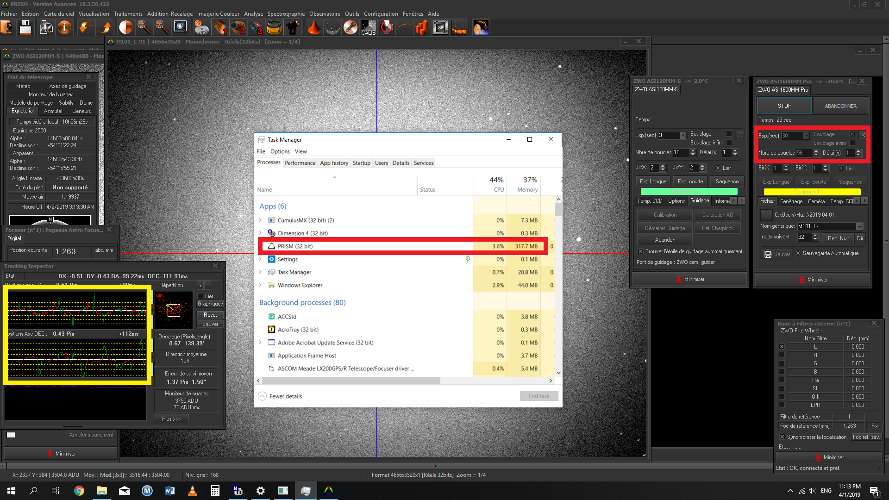Viewport: 889px width, 500px height.
Task: Click the redo curved arrow icon
Action: click(105, 27)
